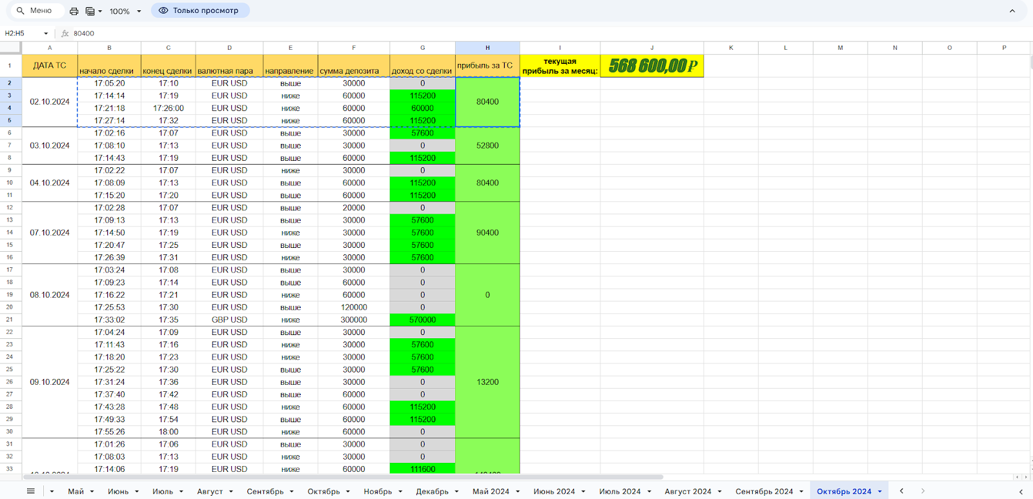Select the валютная пара header cell
Image resolution: width=1033 pixels, height=499 pixels.
coord(229,66)
